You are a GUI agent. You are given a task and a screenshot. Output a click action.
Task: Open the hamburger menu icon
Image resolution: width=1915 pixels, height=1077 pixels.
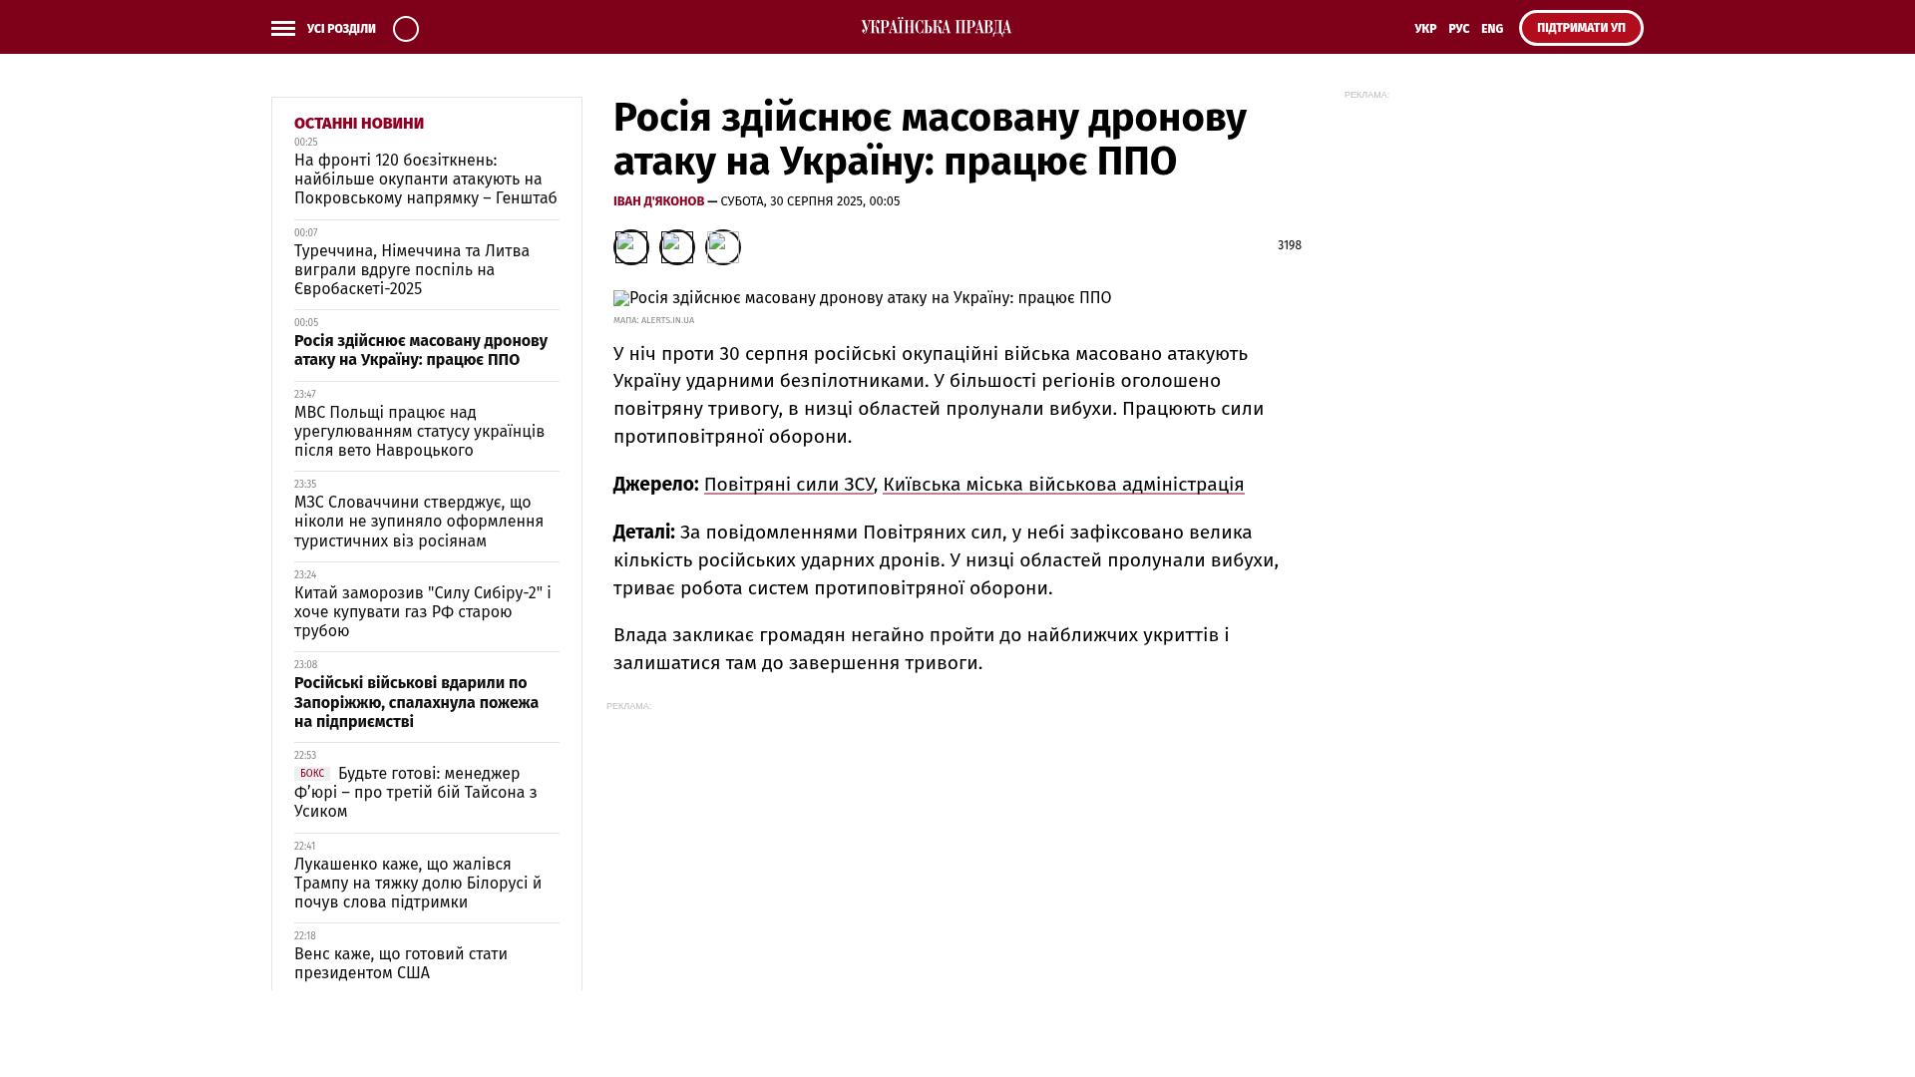[283, 29]
